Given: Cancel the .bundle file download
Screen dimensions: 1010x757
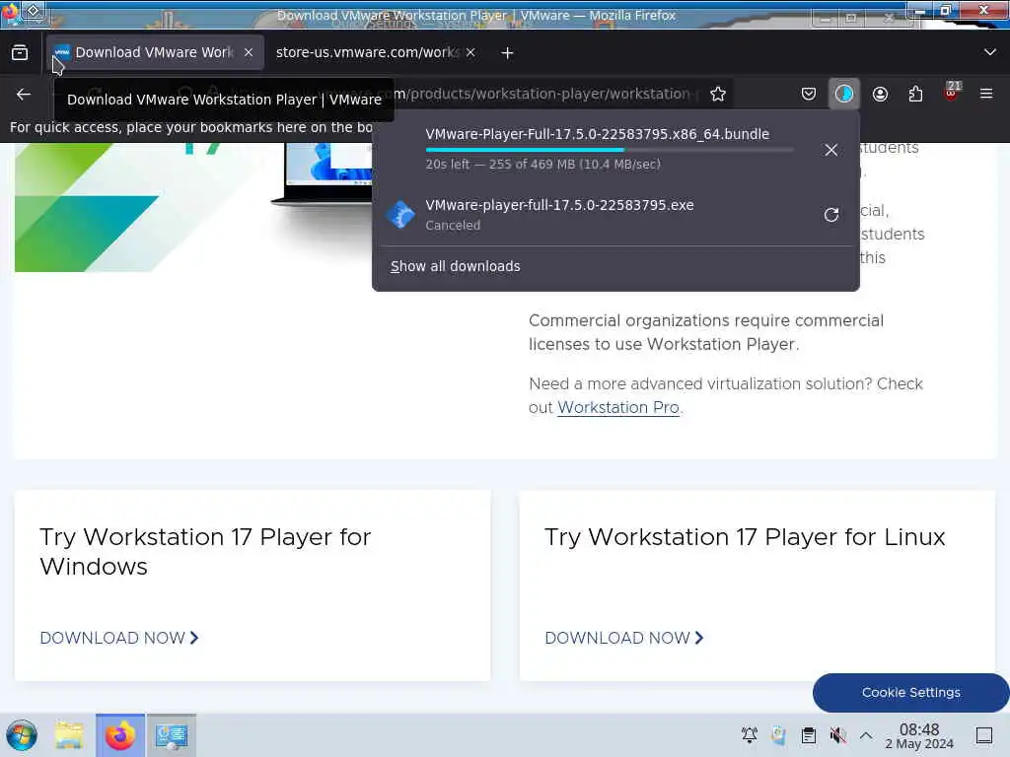Looking at the screenshot, I should (x=830, y=150).
